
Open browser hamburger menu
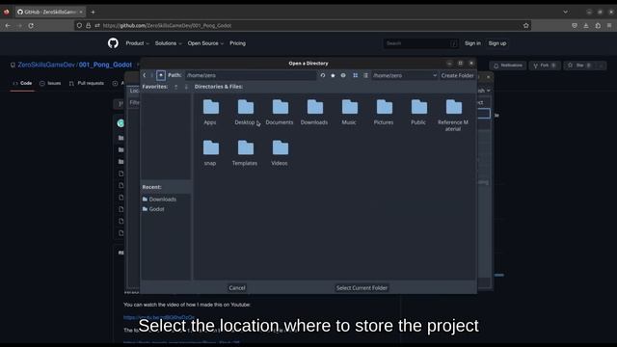pyautogui.click(x=609, y=26)
